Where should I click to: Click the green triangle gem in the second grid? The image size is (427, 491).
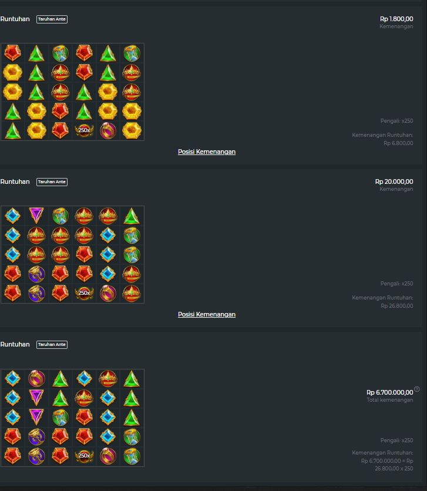coord(132,216)
